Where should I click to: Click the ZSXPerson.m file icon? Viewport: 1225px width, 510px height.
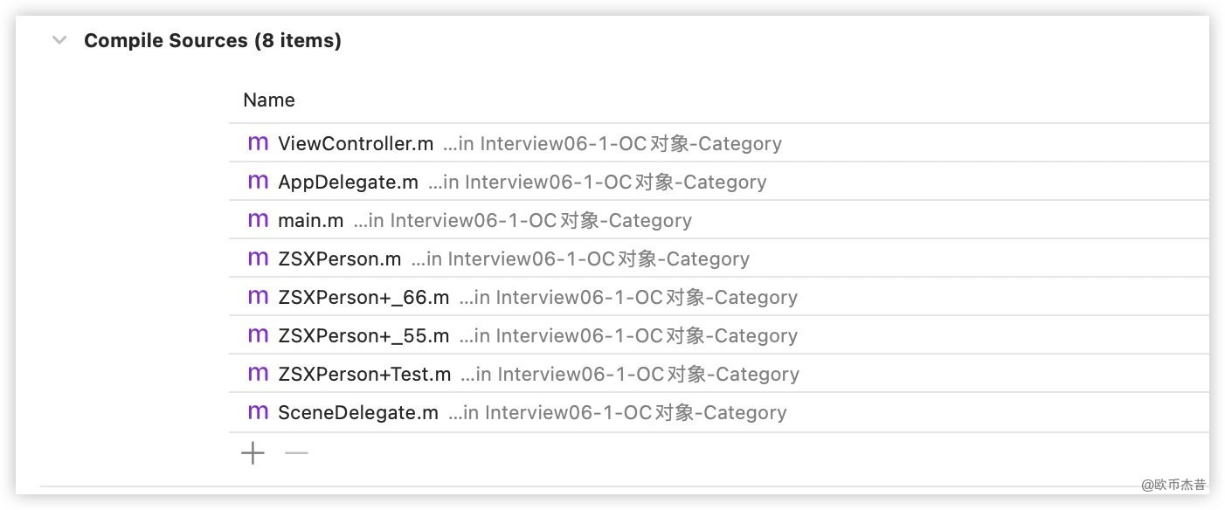coord(258,258)
